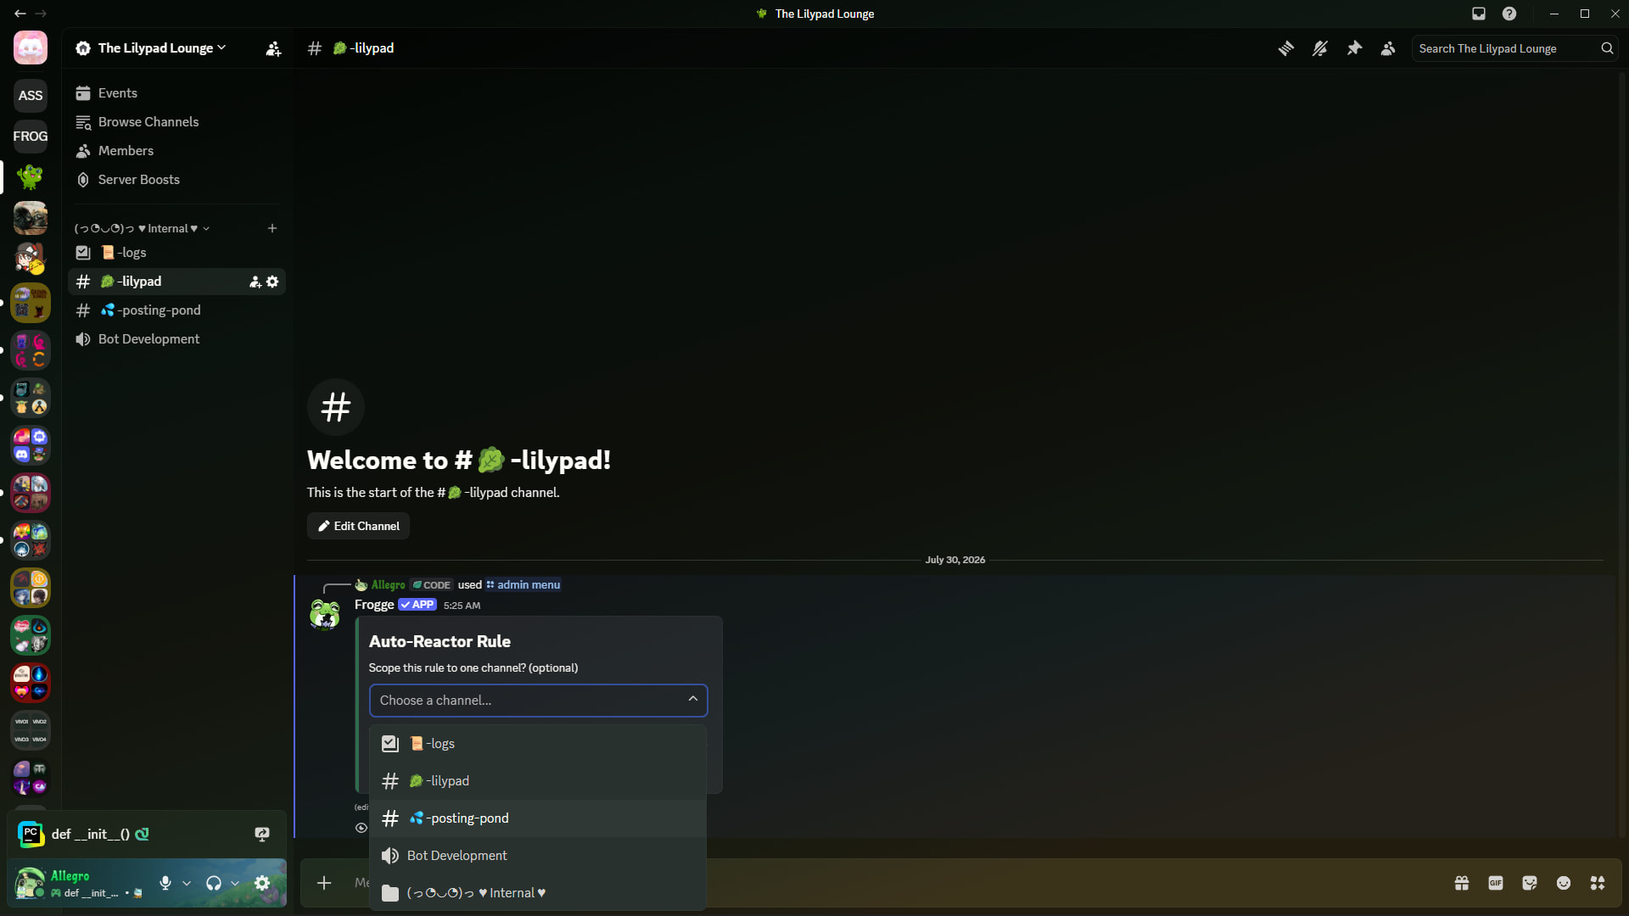The width and height of the screenshot is (1629, 916).
Task: Open Browse Channels
Action: click(176, 122)
